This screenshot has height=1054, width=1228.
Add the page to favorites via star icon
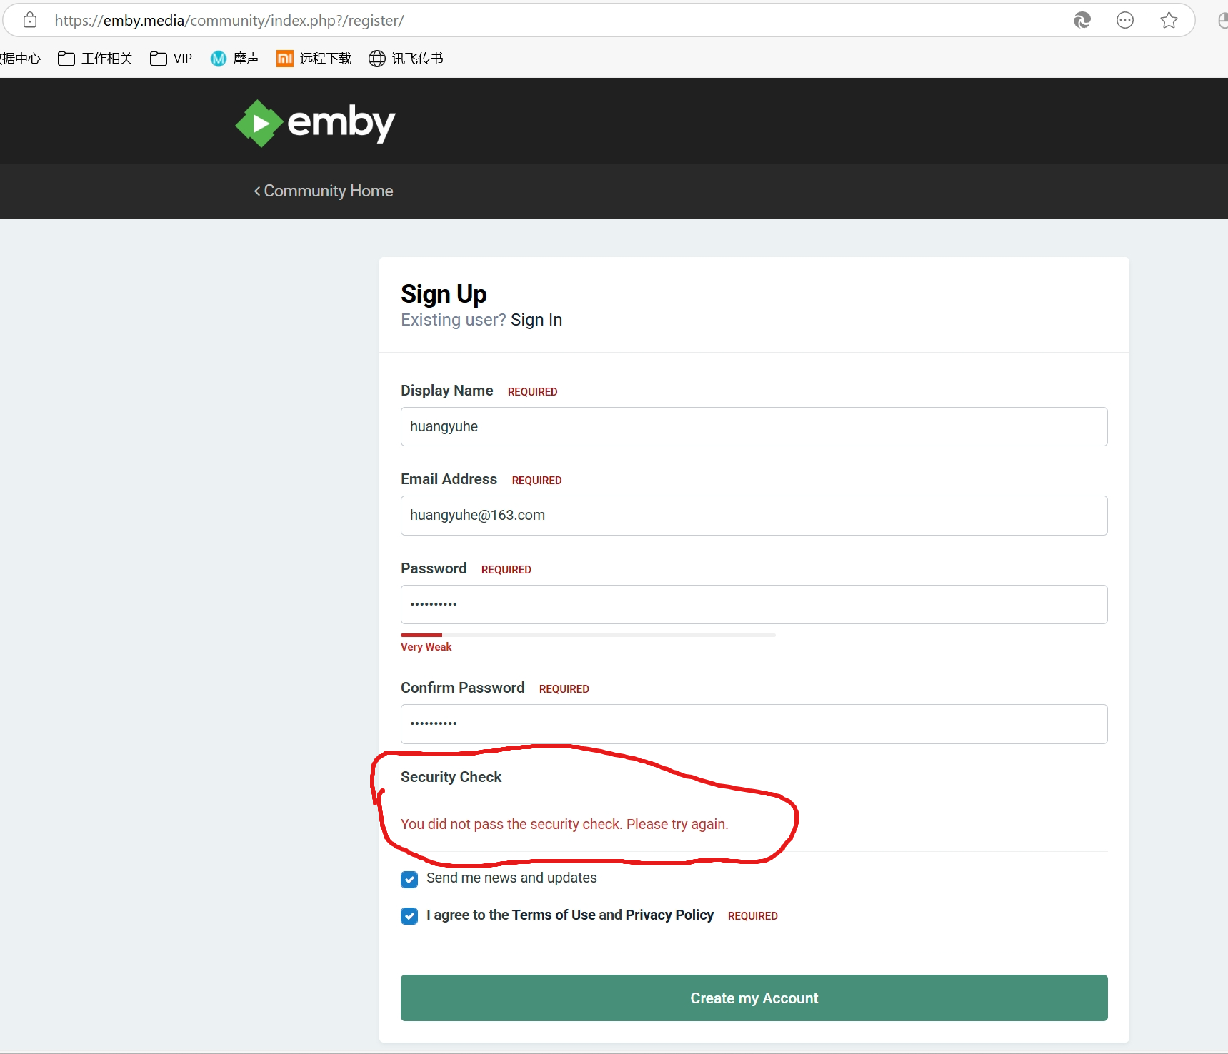[1169, 20]
